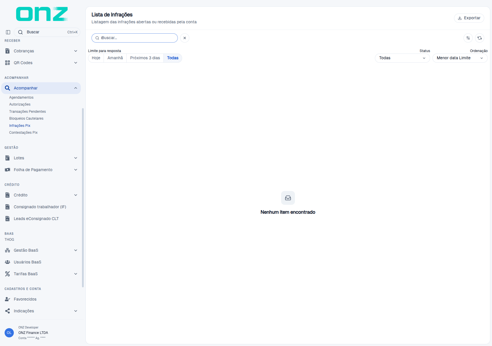Open Bloqueios Cautelares

(x=26, y=118)
